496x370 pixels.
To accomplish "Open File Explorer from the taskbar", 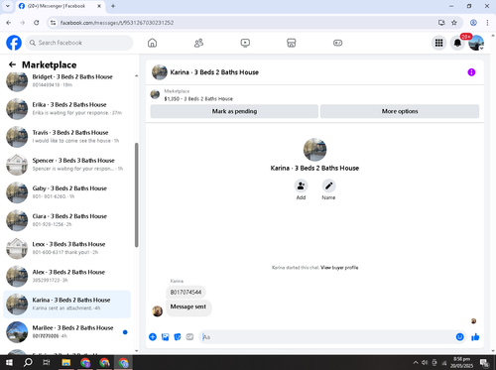I will click(66, 363).
